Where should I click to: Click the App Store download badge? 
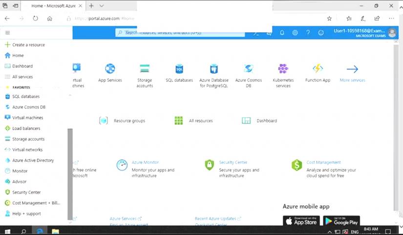[301, 221]
